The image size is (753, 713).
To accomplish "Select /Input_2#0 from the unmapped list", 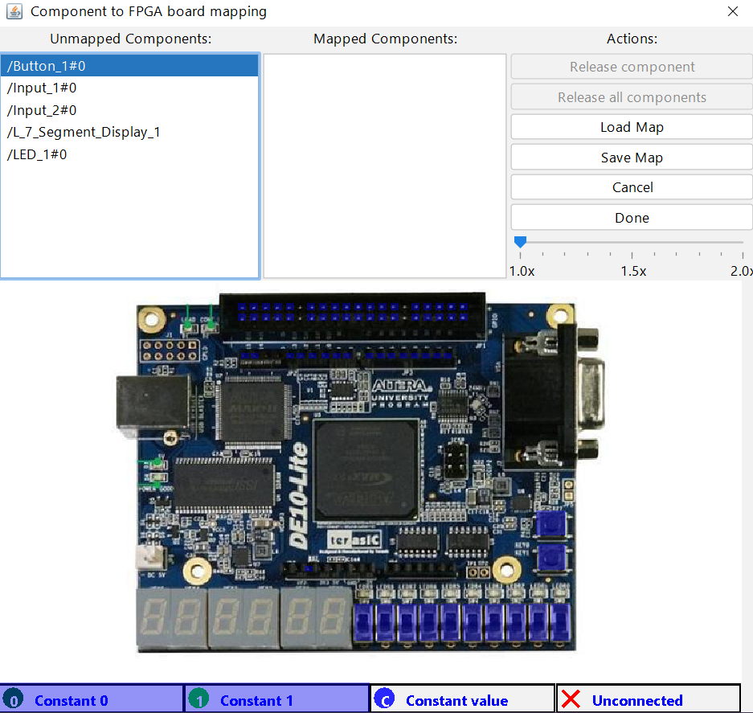I will pos(129,110).
